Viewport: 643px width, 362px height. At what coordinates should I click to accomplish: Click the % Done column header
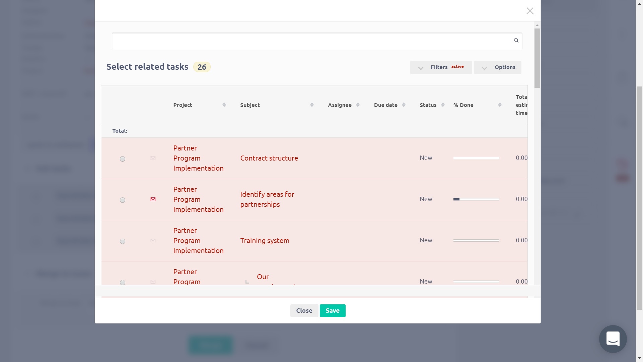point(463,105)
